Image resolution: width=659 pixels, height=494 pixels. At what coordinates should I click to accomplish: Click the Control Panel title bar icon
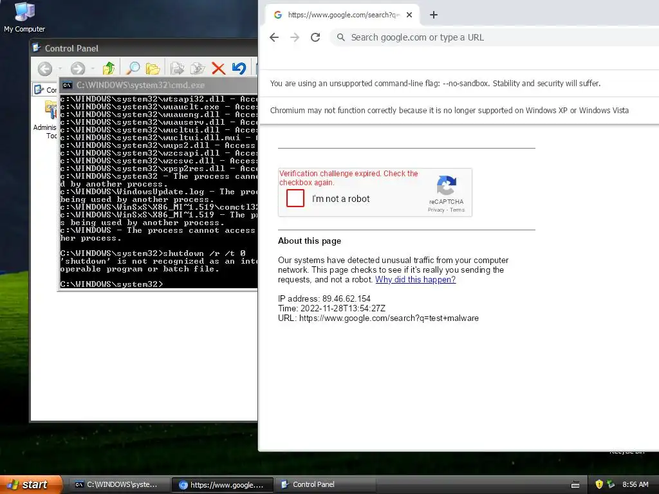[37, 48]
